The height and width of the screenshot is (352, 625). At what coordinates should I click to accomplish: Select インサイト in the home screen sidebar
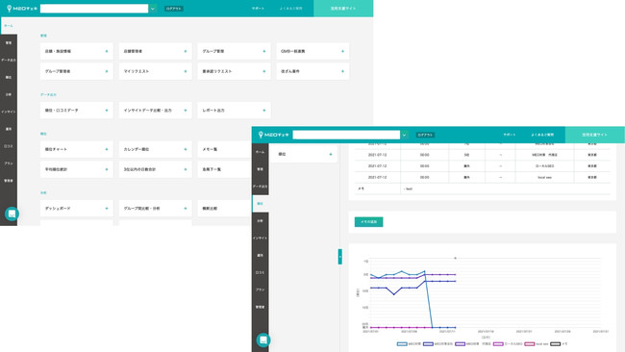(9, 112)
